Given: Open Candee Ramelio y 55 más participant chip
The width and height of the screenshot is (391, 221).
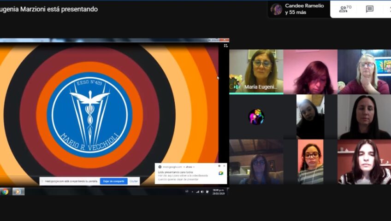Looking at the screenshot, I should click(299, 9).
